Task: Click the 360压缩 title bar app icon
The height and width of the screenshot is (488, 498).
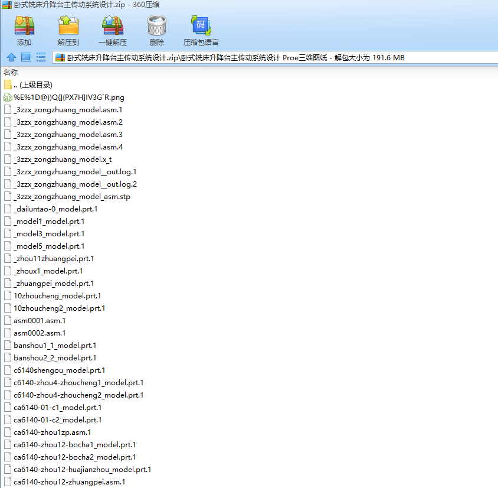Action: [7, 5]
